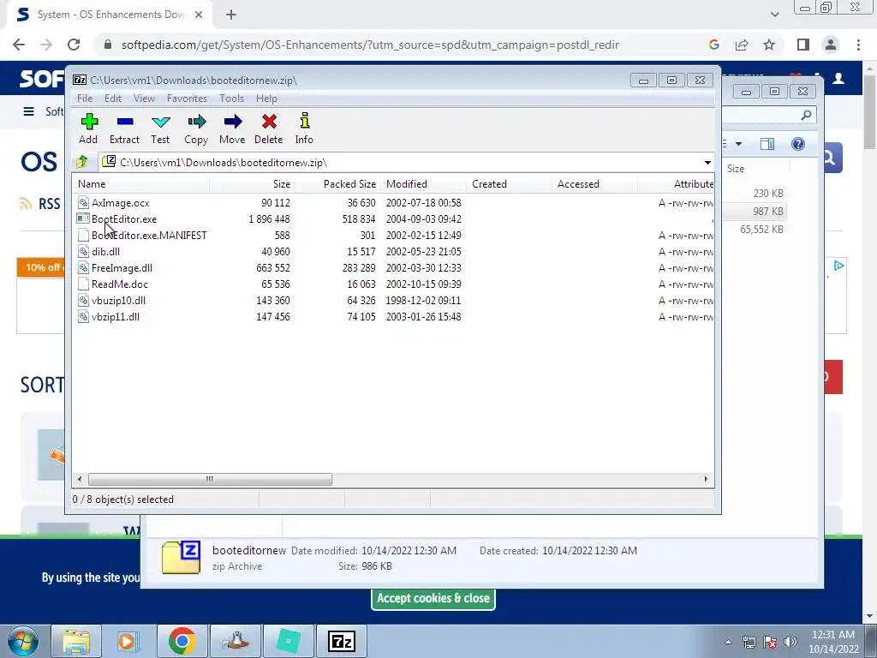877x658 pixels.
Task: Sort by Packed Size column header
Action: click(x=337, y=184)
